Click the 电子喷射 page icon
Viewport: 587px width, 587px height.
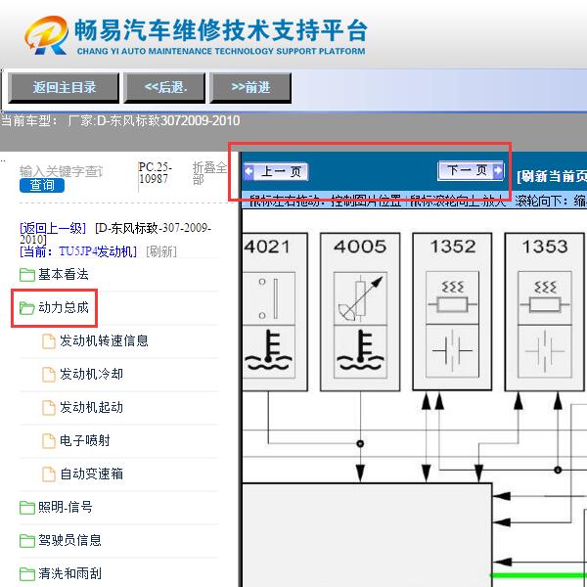click(x=49, y=441)
